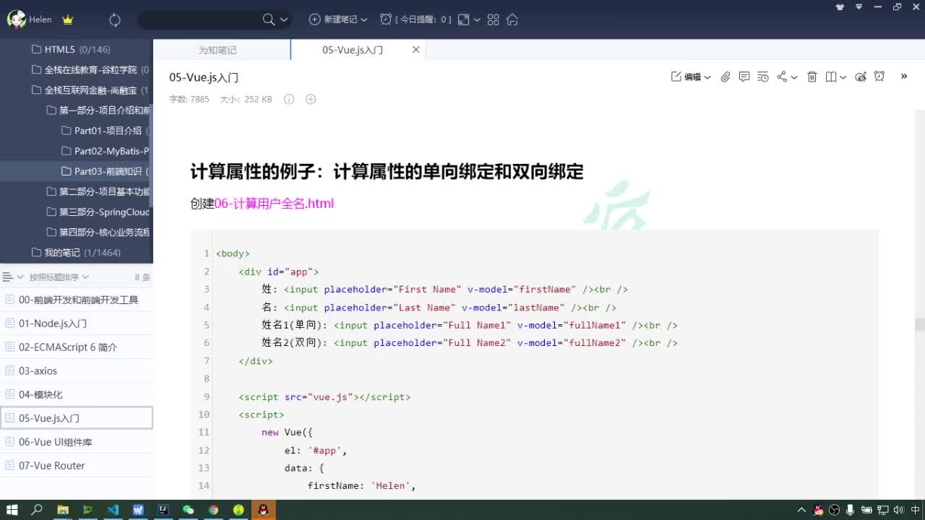Click the attachment paperclip icon
925x520 pixels.
pos(726,77)
